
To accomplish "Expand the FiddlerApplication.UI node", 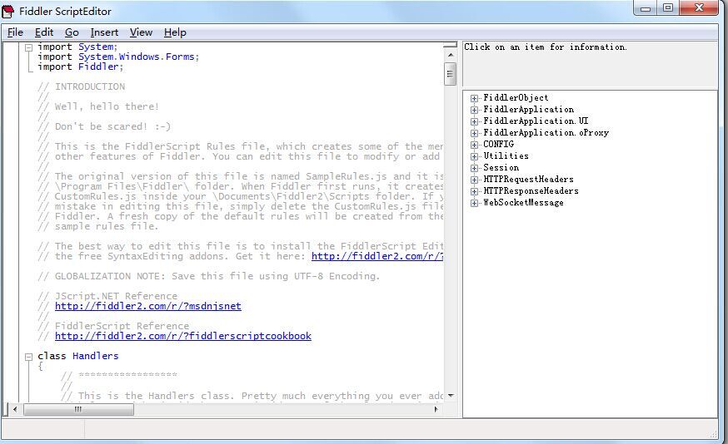I will [474, 121].
